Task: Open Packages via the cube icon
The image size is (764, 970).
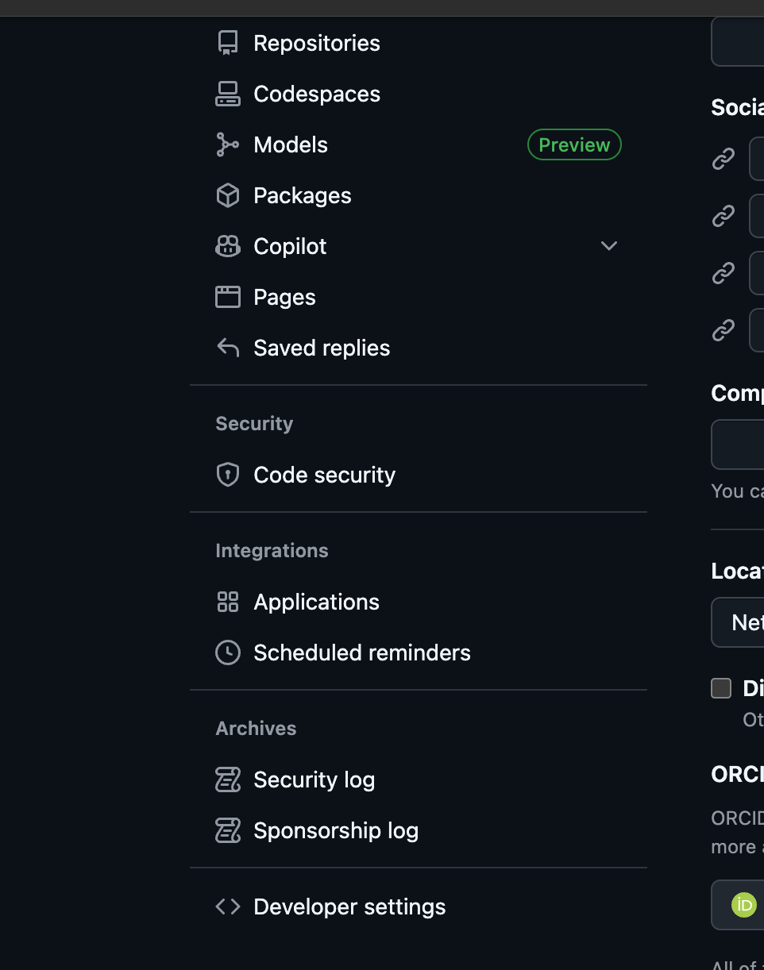Action: 228,194
